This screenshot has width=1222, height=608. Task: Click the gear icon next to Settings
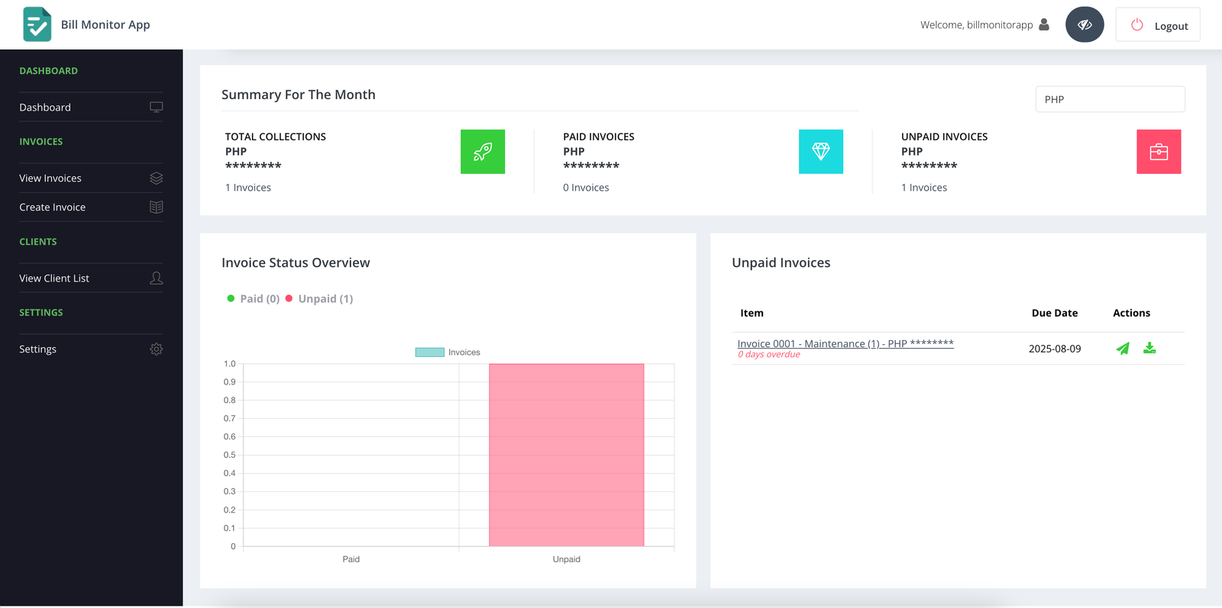tap(156, 349)
